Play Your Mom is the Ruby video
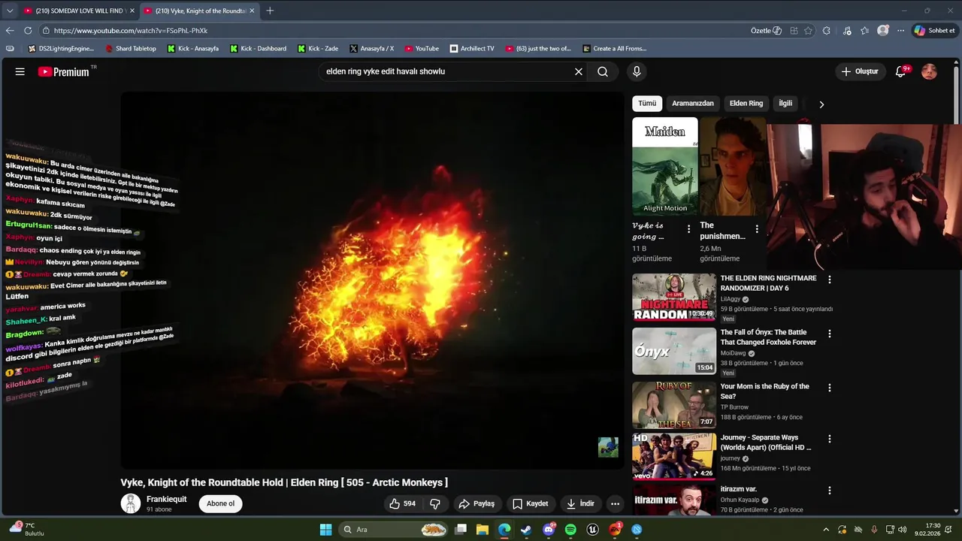Screen dimensions: 962x541 point(674,405)
